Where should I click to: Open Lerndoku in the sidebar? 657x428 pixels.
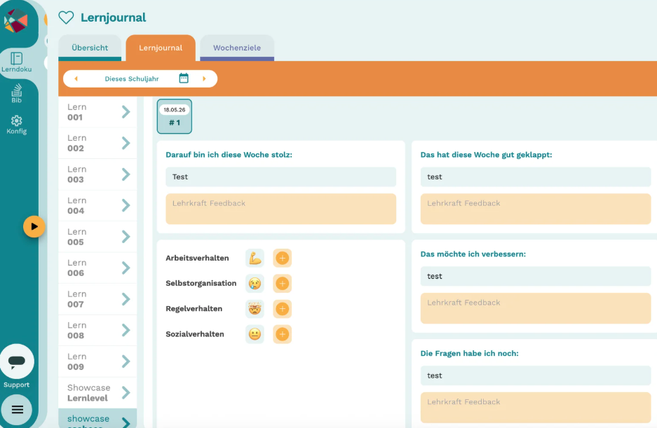tap(16, 62)
